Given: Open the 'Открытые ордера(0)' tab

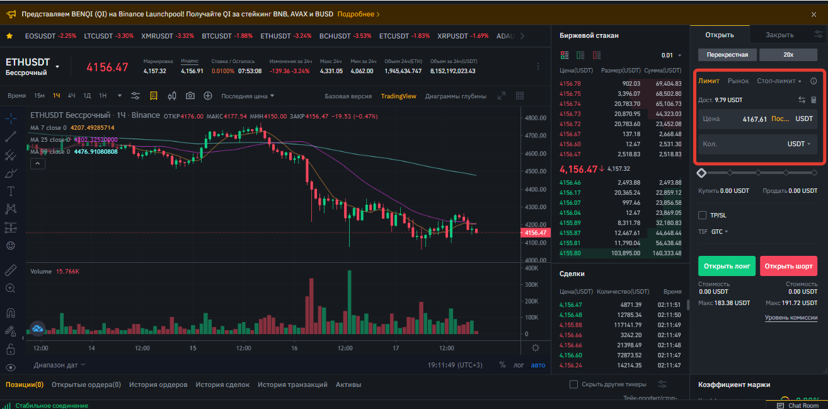Looking at the screenshot, I should (x=86, y=384).
